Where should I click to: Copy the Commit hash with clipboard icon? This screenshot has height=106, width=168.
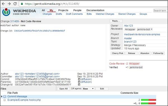[x=79, y=79]
